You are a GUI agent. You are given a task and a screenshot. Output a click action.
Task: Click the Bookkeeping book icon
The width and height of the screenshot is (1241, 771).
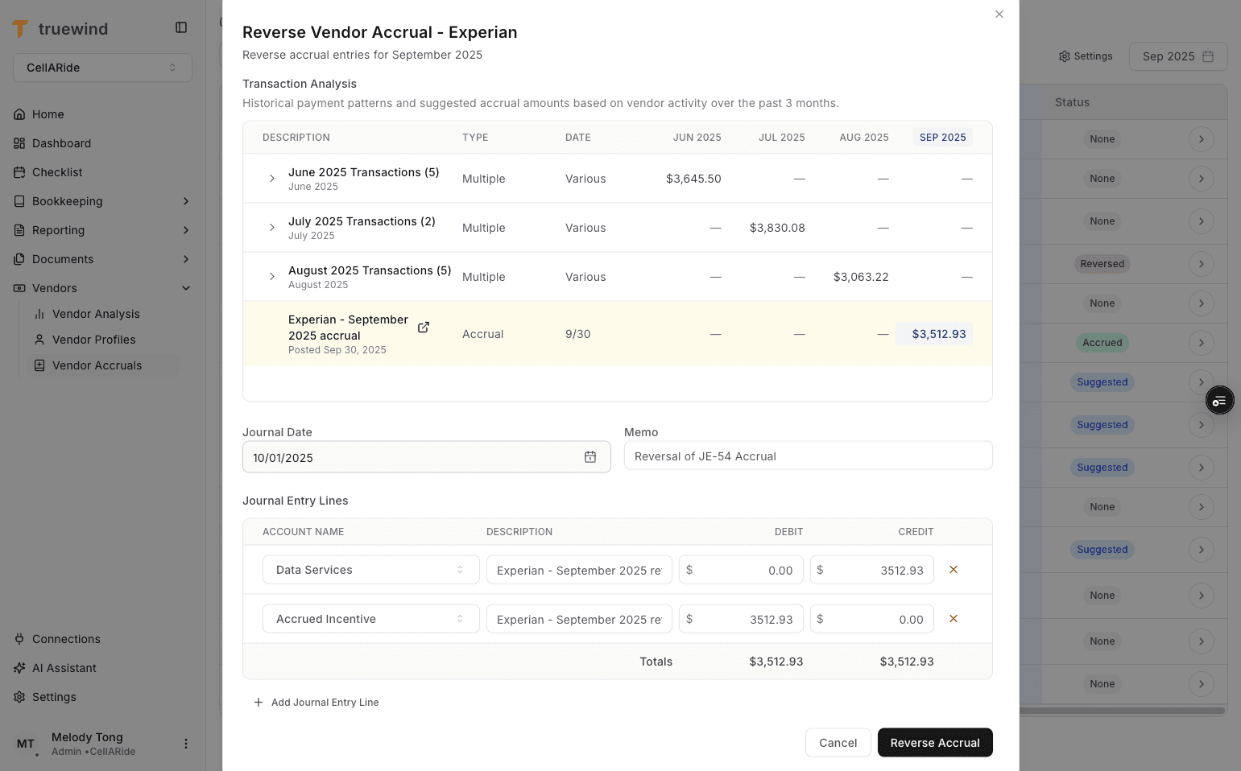point(19,201)
